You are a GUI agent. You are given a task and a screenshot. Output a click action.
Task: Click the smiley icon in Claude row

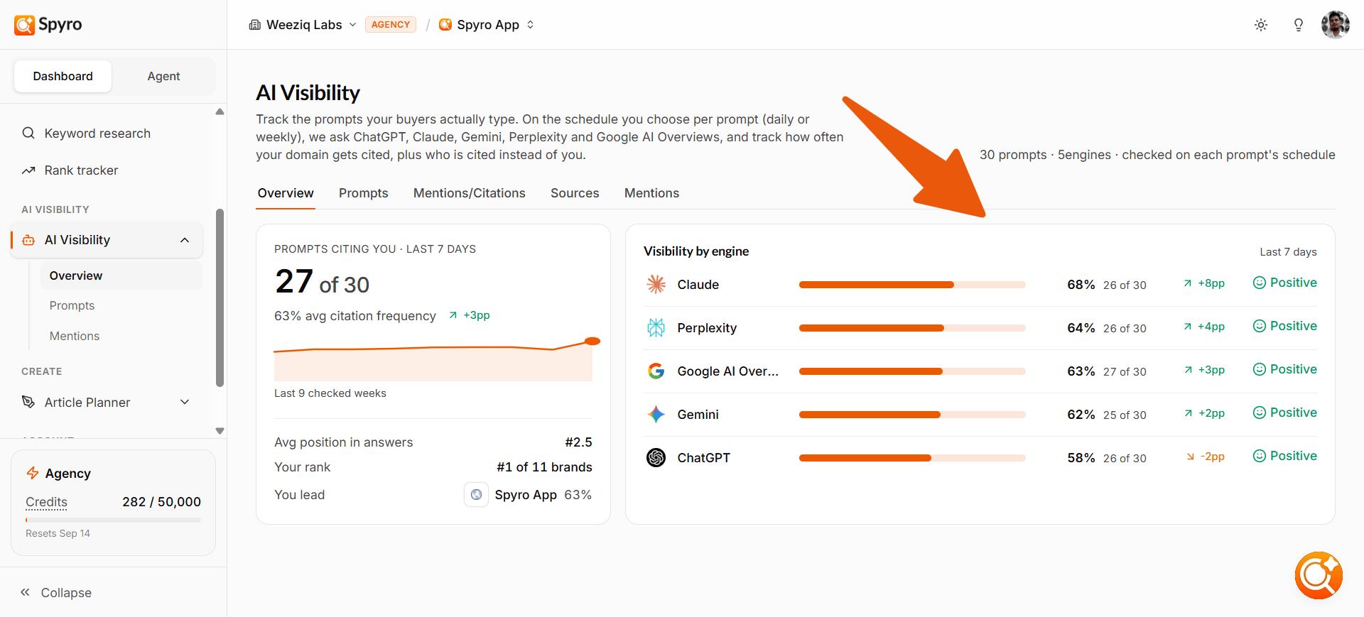(x=1259, y=283)
